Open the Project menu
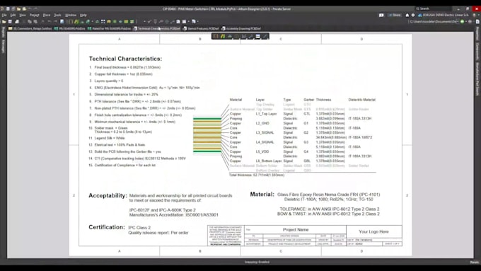 click(35, 15)
